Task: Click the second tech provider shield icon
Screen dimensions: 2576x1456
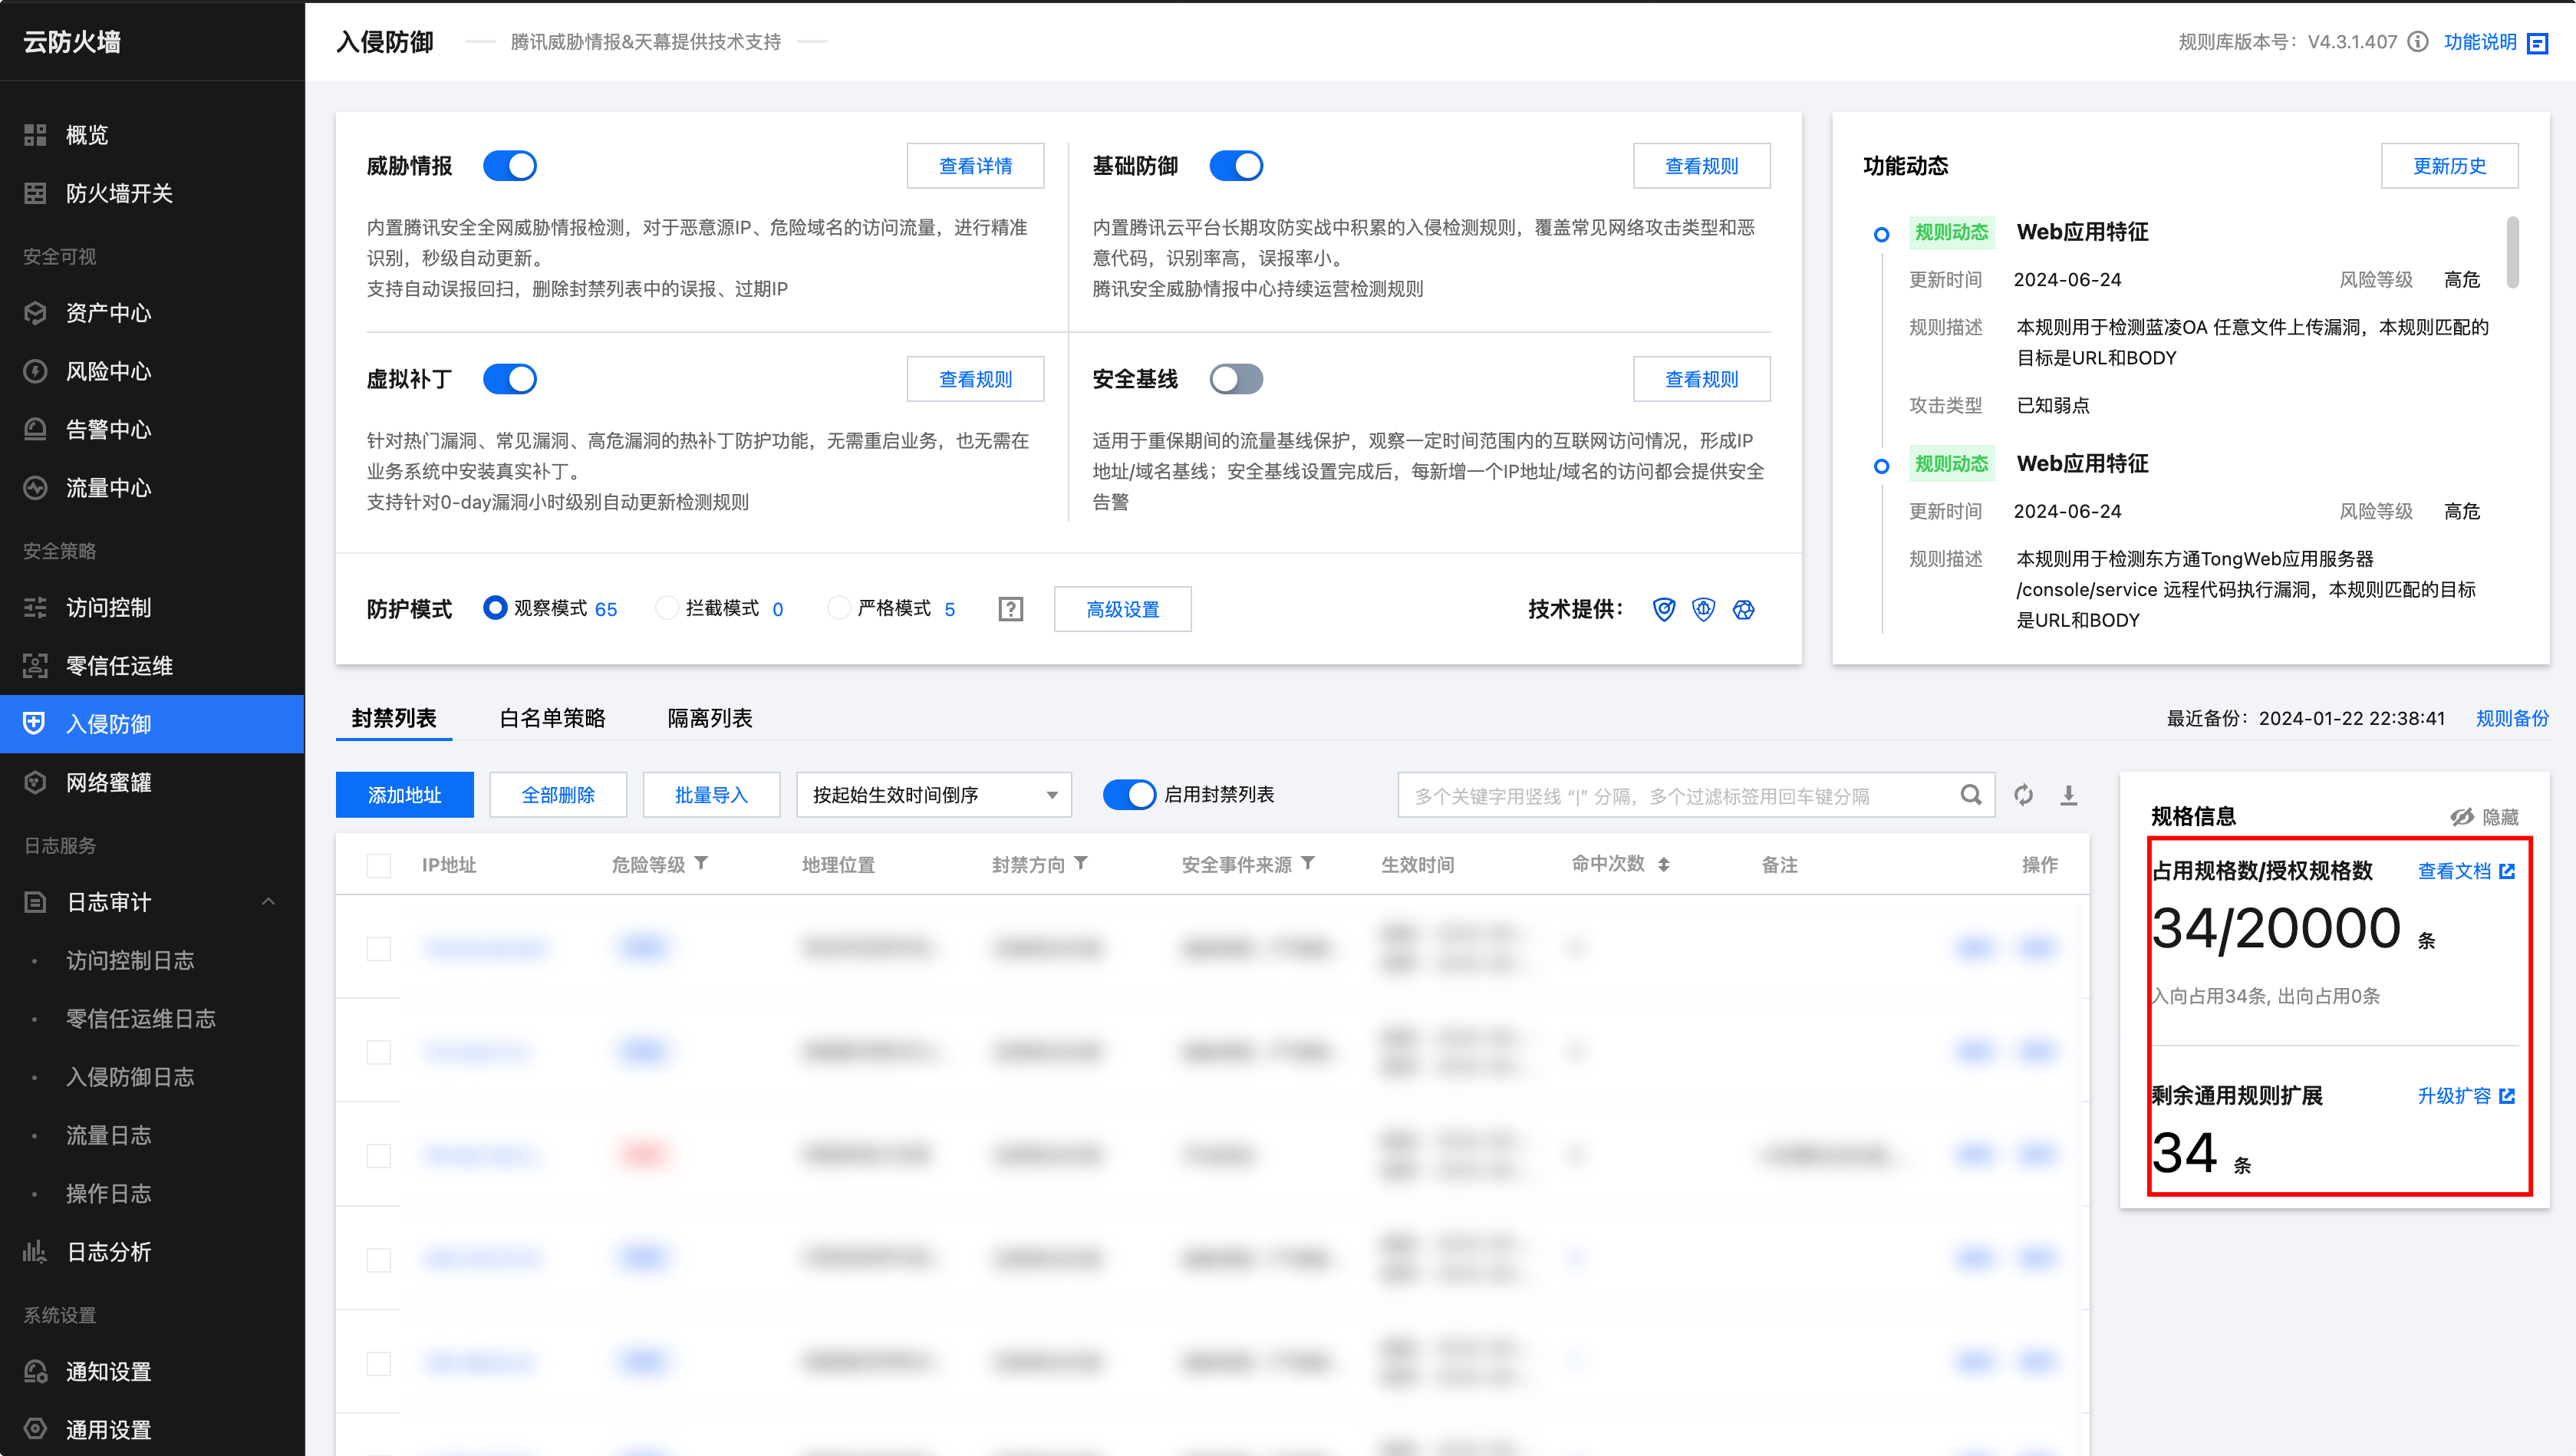Action: pos(1704,609)
